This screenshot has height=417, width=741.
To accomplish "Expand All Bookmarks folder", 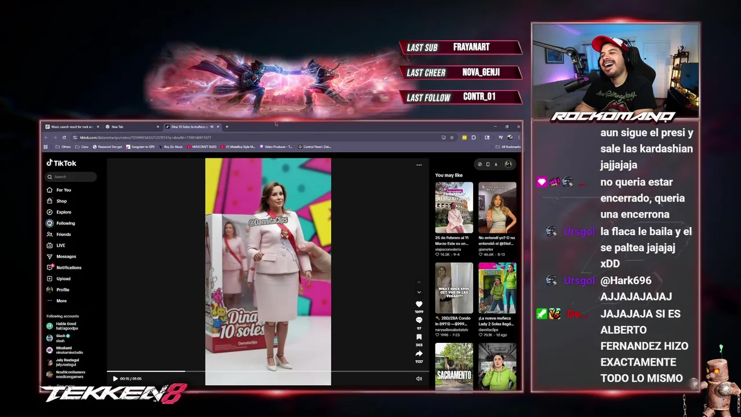I will pyautogui.click(x=509, y=147).
